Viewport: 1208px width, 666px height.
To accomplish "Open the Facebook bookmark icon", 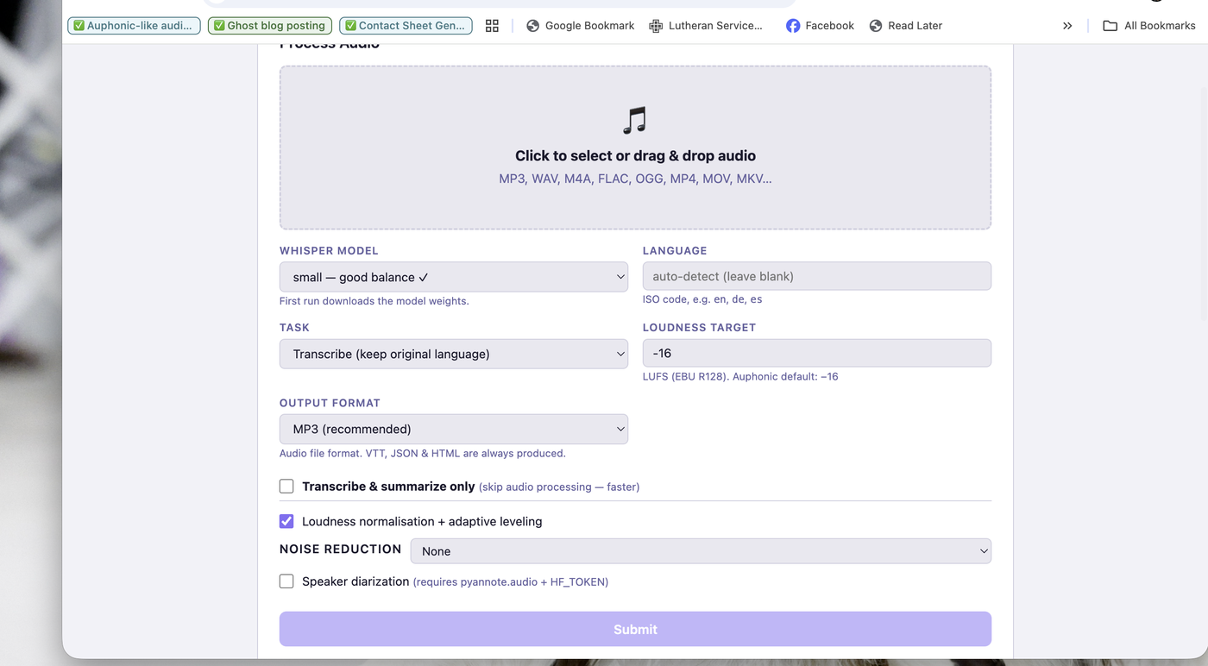I will [x=793, y=26].
